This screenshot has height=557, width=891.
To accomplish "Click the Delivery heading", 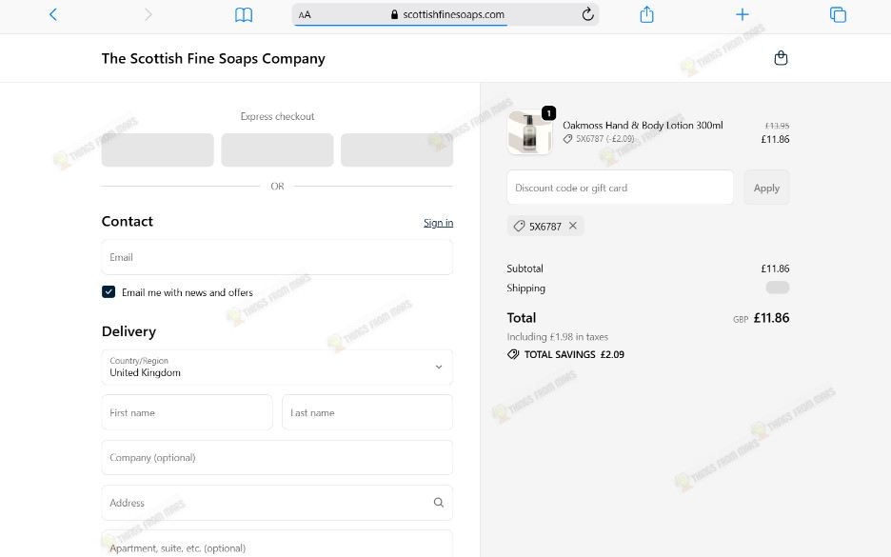I will tap(129, 331).
